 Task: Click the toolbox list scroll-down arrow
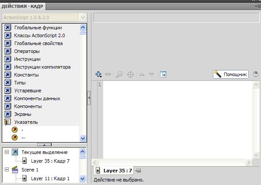click(x=83, y=138)
